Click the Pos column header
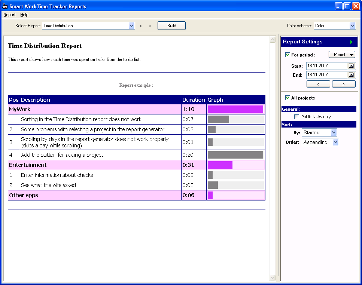Viewport: 362px width, 285px height. click(x=13, y=100)
